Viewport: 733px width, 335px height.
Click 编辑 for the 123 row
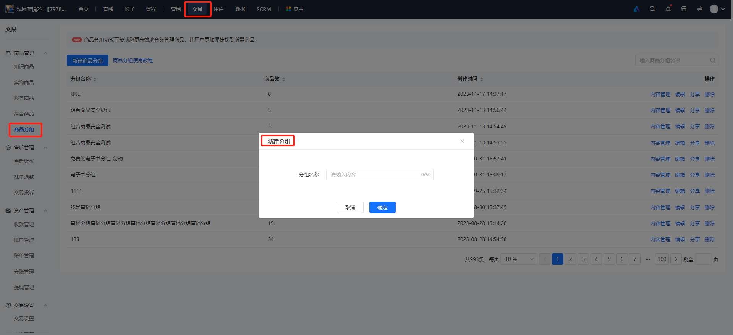click(x=680, y=240)
